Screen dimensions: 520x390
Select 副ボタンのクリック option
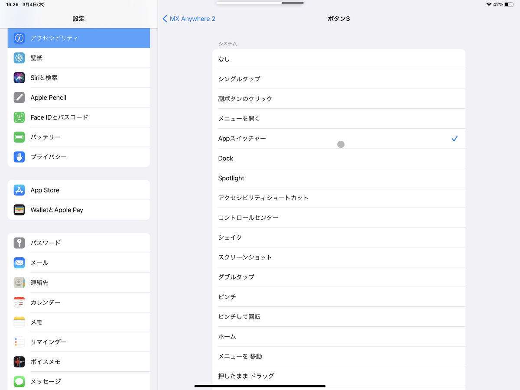(x=339, y=99)
